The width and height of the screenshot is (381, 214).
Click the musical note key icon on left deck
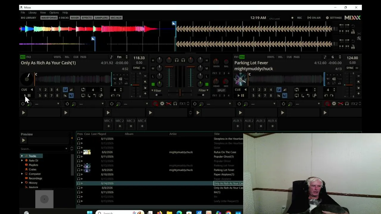tap(111, 57)
